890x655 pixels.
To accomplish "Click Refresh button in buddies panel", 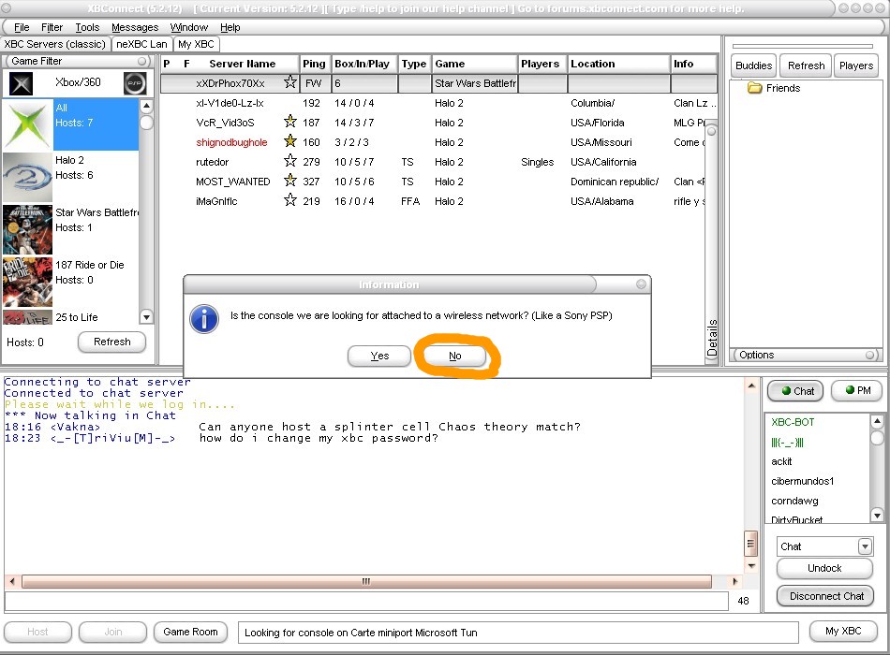I will [806, 65].
